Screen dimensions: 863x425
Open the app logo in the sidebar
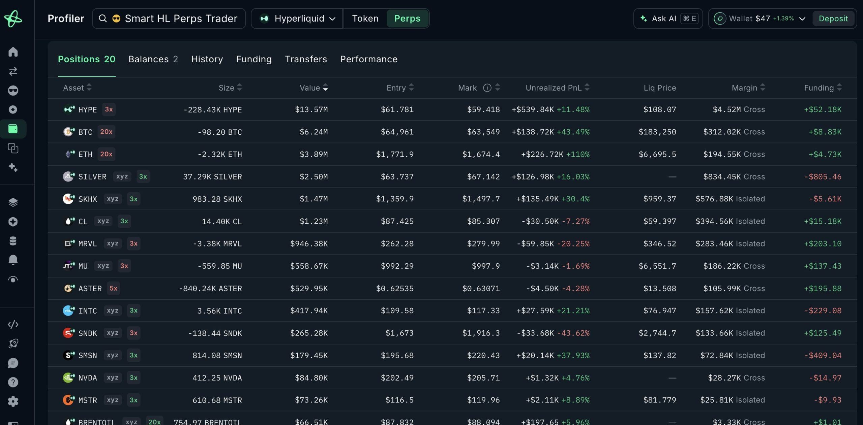tap(13, 19)
